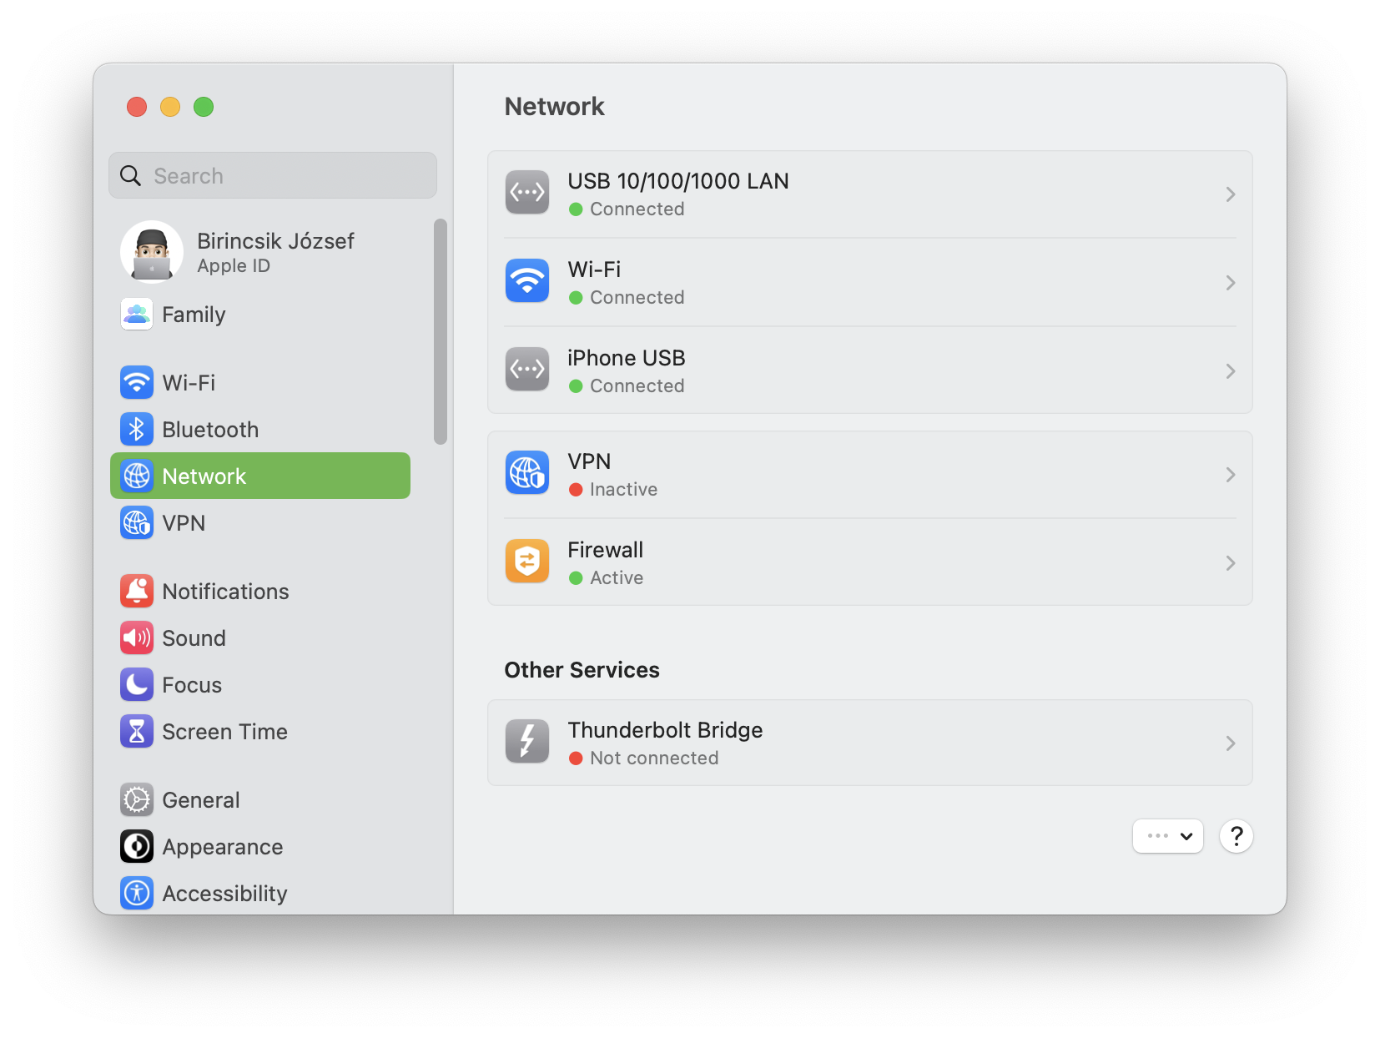Open VPN row chevron in Network list

(x=1231, y=475)
